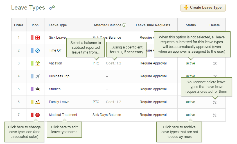Change the Studies graduation cap icon
The height and width of the screenshot is (144, 237).
pyautogui.click(x=37, y=89)
